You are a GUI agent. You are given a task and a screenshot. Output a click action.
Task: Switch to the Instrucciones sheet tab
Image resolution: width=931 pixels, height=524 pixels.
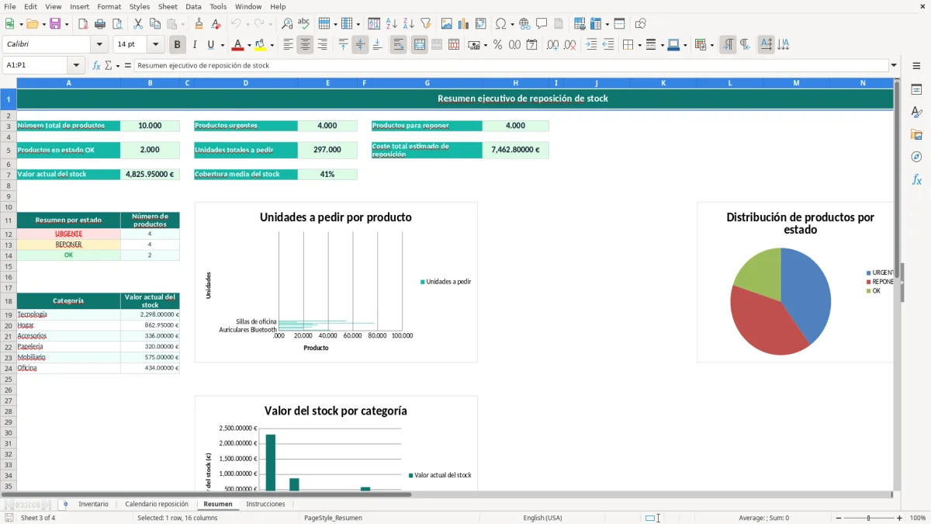265,504
